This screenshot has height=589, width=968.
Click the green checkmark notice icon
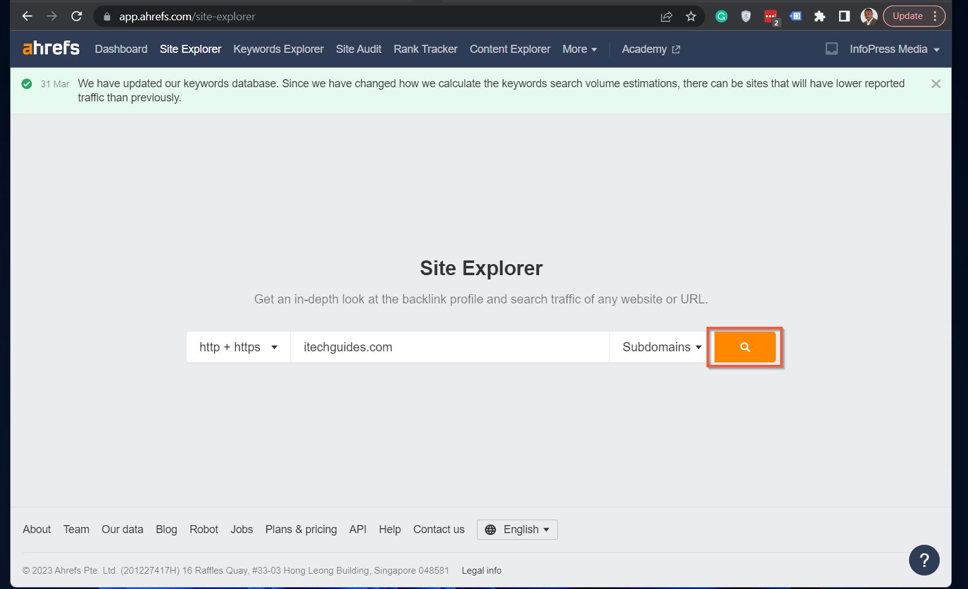click(x=27, y=84)
